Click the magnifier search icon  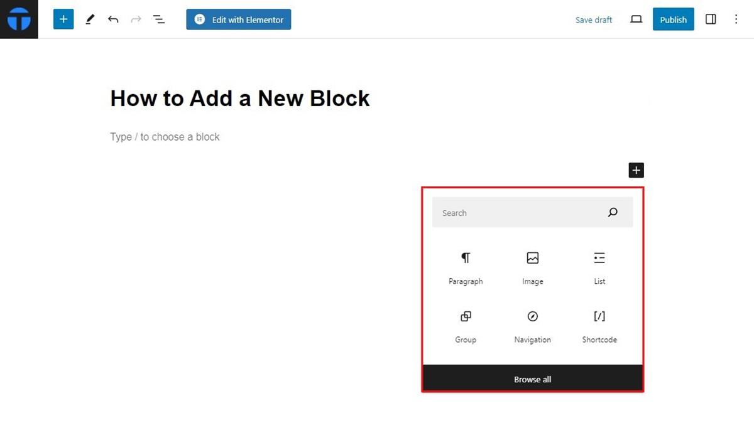tap(613, 213)
